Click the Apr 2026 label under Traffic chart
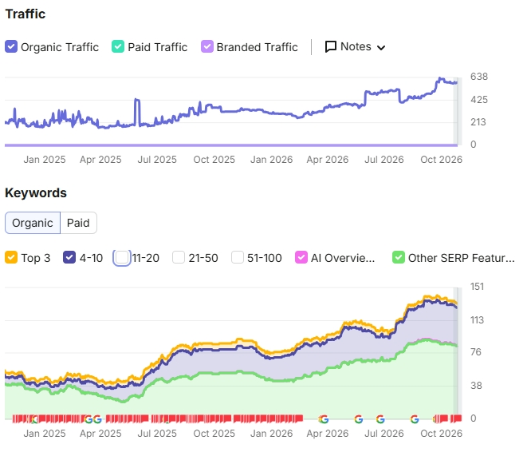Viewport: 531px width, 452px height. 327,160
